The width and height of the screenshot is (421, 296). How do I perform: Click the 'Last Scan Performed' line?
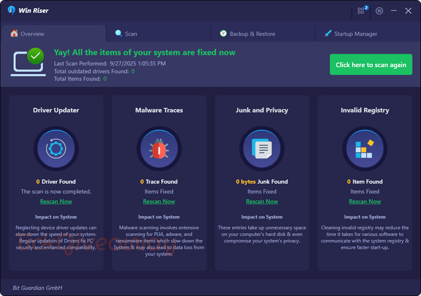(x=110, y=63)
